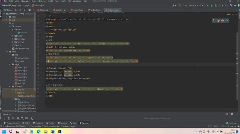
Task: Open Project view mode dropdown
Action: pyautogui.click(x=9, y=10)
